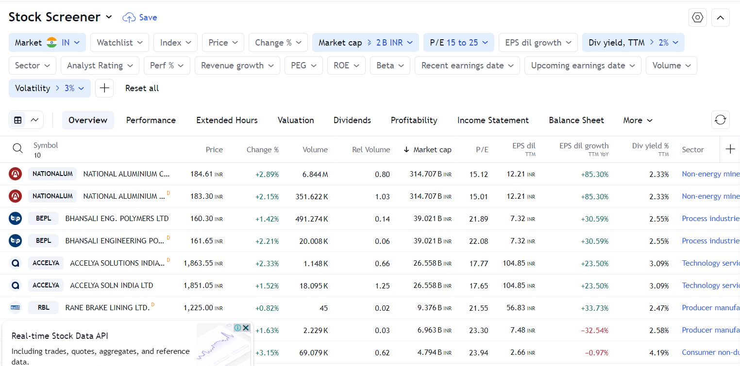The height and width of the screenshot is (366, 740).
Task: Click BEPL logo in 161.65 row
Action: tap(16, 241)
